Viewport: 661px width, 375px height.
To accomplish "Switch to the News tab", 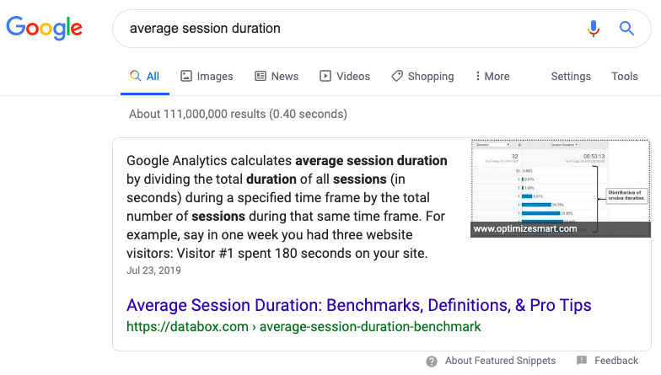I will click(277, 76).
